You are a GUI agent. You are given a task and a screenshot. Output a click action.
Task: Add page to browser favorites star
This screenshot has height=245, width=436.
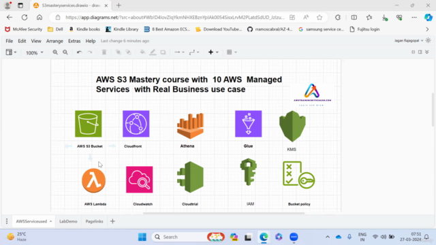[320, 18]
